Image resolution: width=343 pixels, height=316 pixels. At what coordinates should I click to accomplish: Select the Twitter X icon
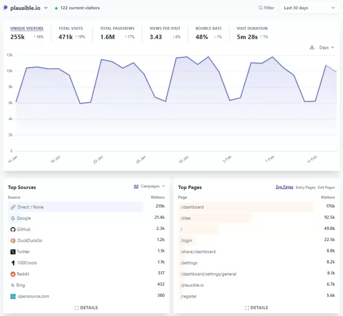(13, 252)
